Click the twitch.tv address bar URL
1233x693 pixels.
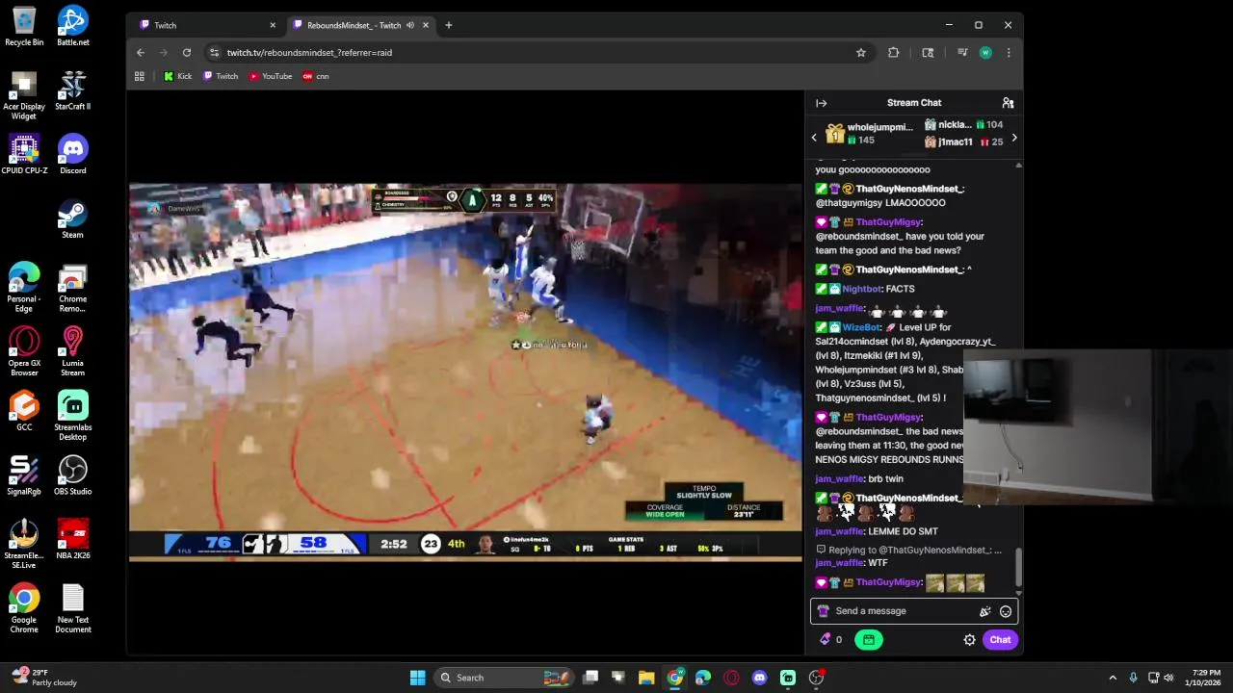point(309,53)
